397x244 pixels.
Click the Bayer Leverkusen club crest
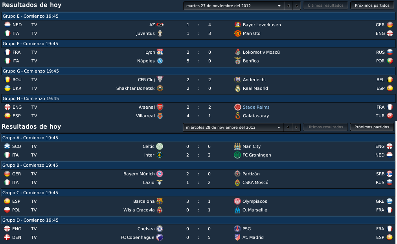(x=237, y=25)
